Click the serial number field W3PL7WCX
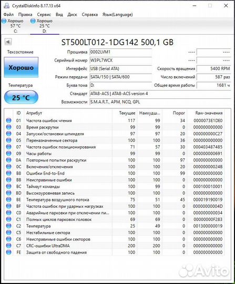This screenshot has width=235, height=284. (120, 60)
